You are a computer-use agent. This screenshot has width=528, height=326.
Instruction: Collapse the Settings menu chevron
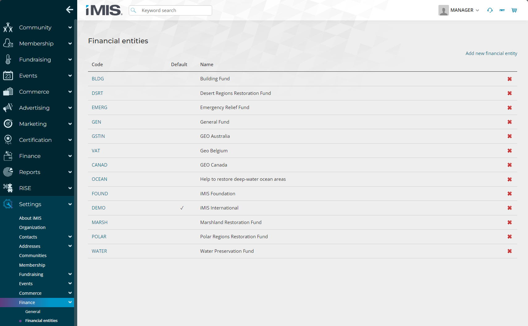[x=70, y=204]
